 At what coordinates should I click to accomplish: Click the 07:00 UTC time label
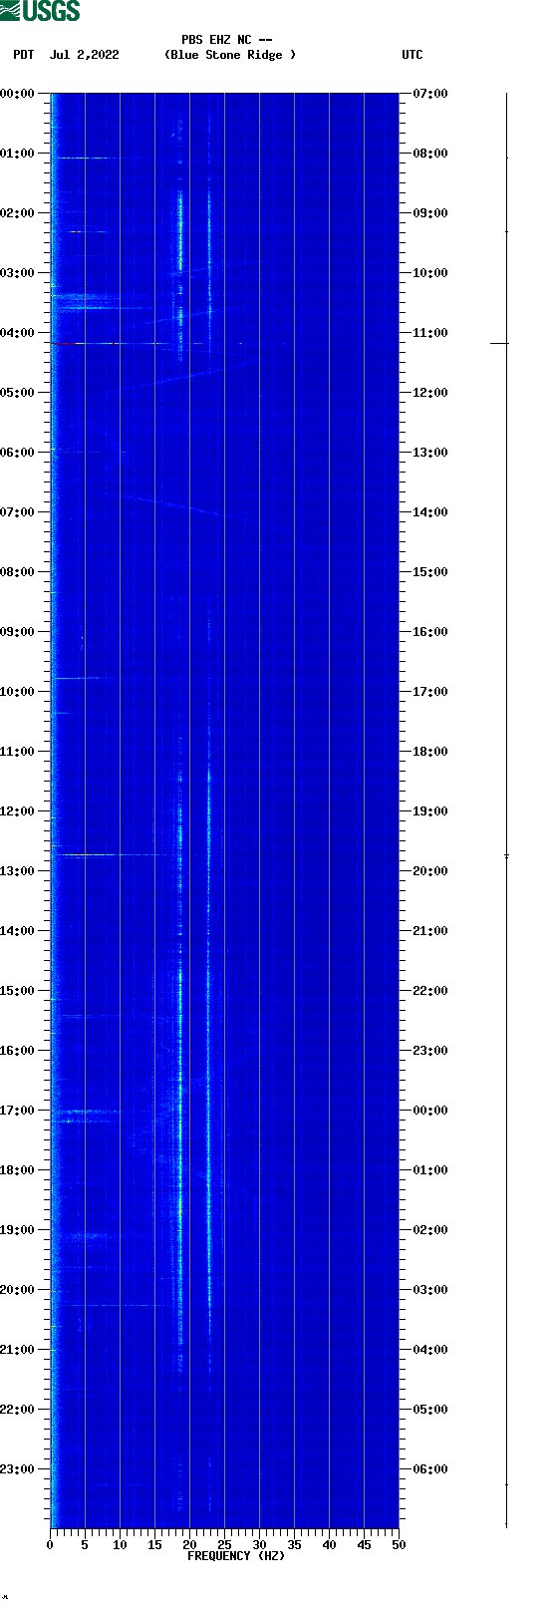click(x=430, y=94)
